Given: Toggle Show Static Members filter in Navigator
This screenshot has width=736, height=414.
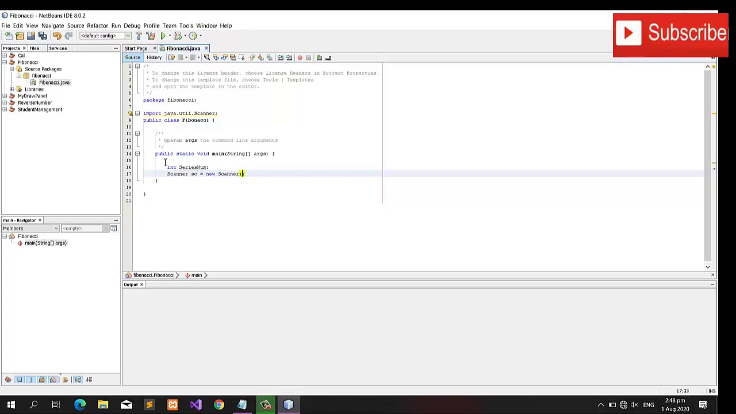Looking at the screenshot, I should click(31, 379).
